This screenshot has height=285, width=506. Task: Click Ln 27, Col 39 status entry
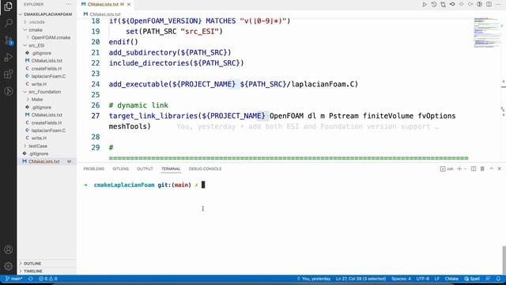[361, 279]
